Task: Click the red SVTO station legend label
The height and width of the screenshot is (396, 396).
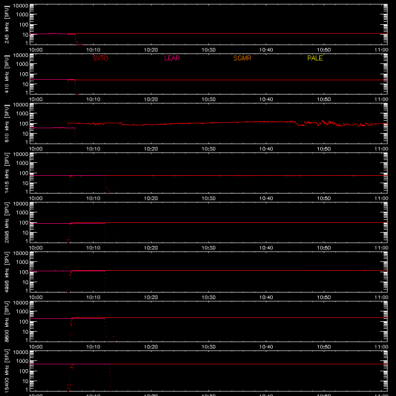Action: click(x=100, y=58)
